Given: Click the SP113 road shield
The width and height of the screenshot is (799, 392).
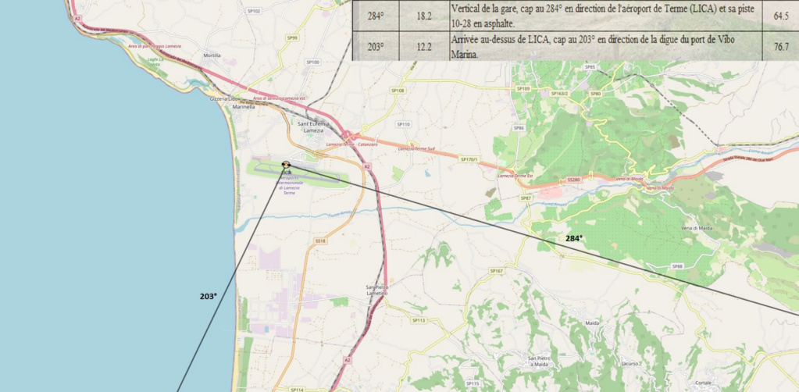Looking at the screenshot, I should tap(418, 320).
